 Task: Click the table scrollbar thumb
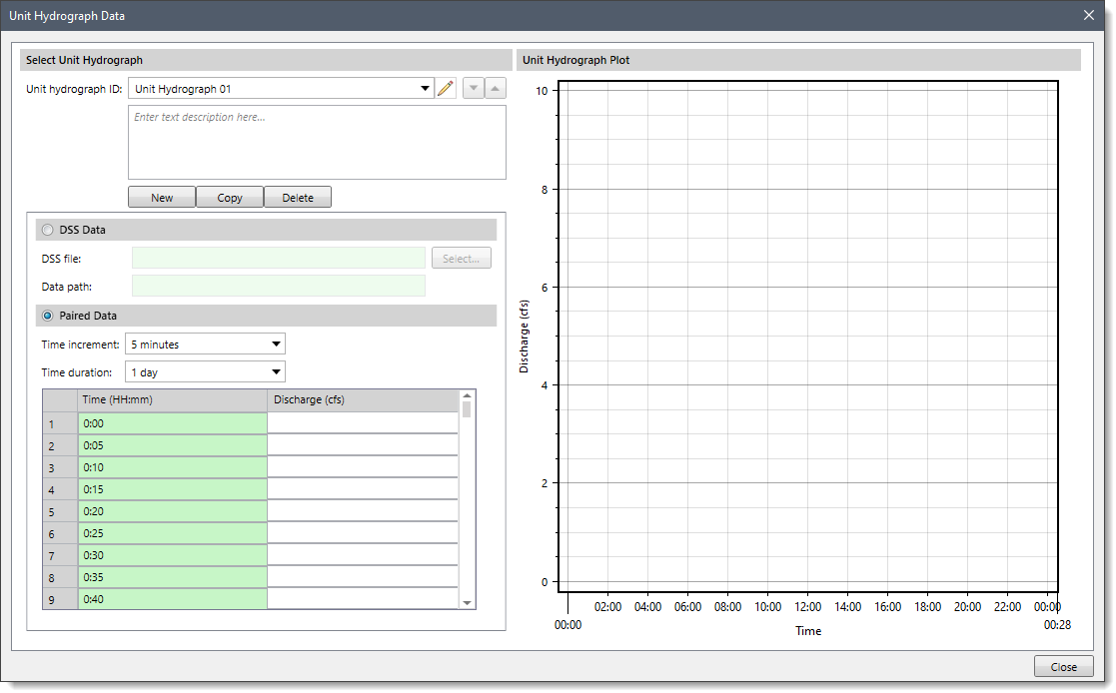[467, 409]
